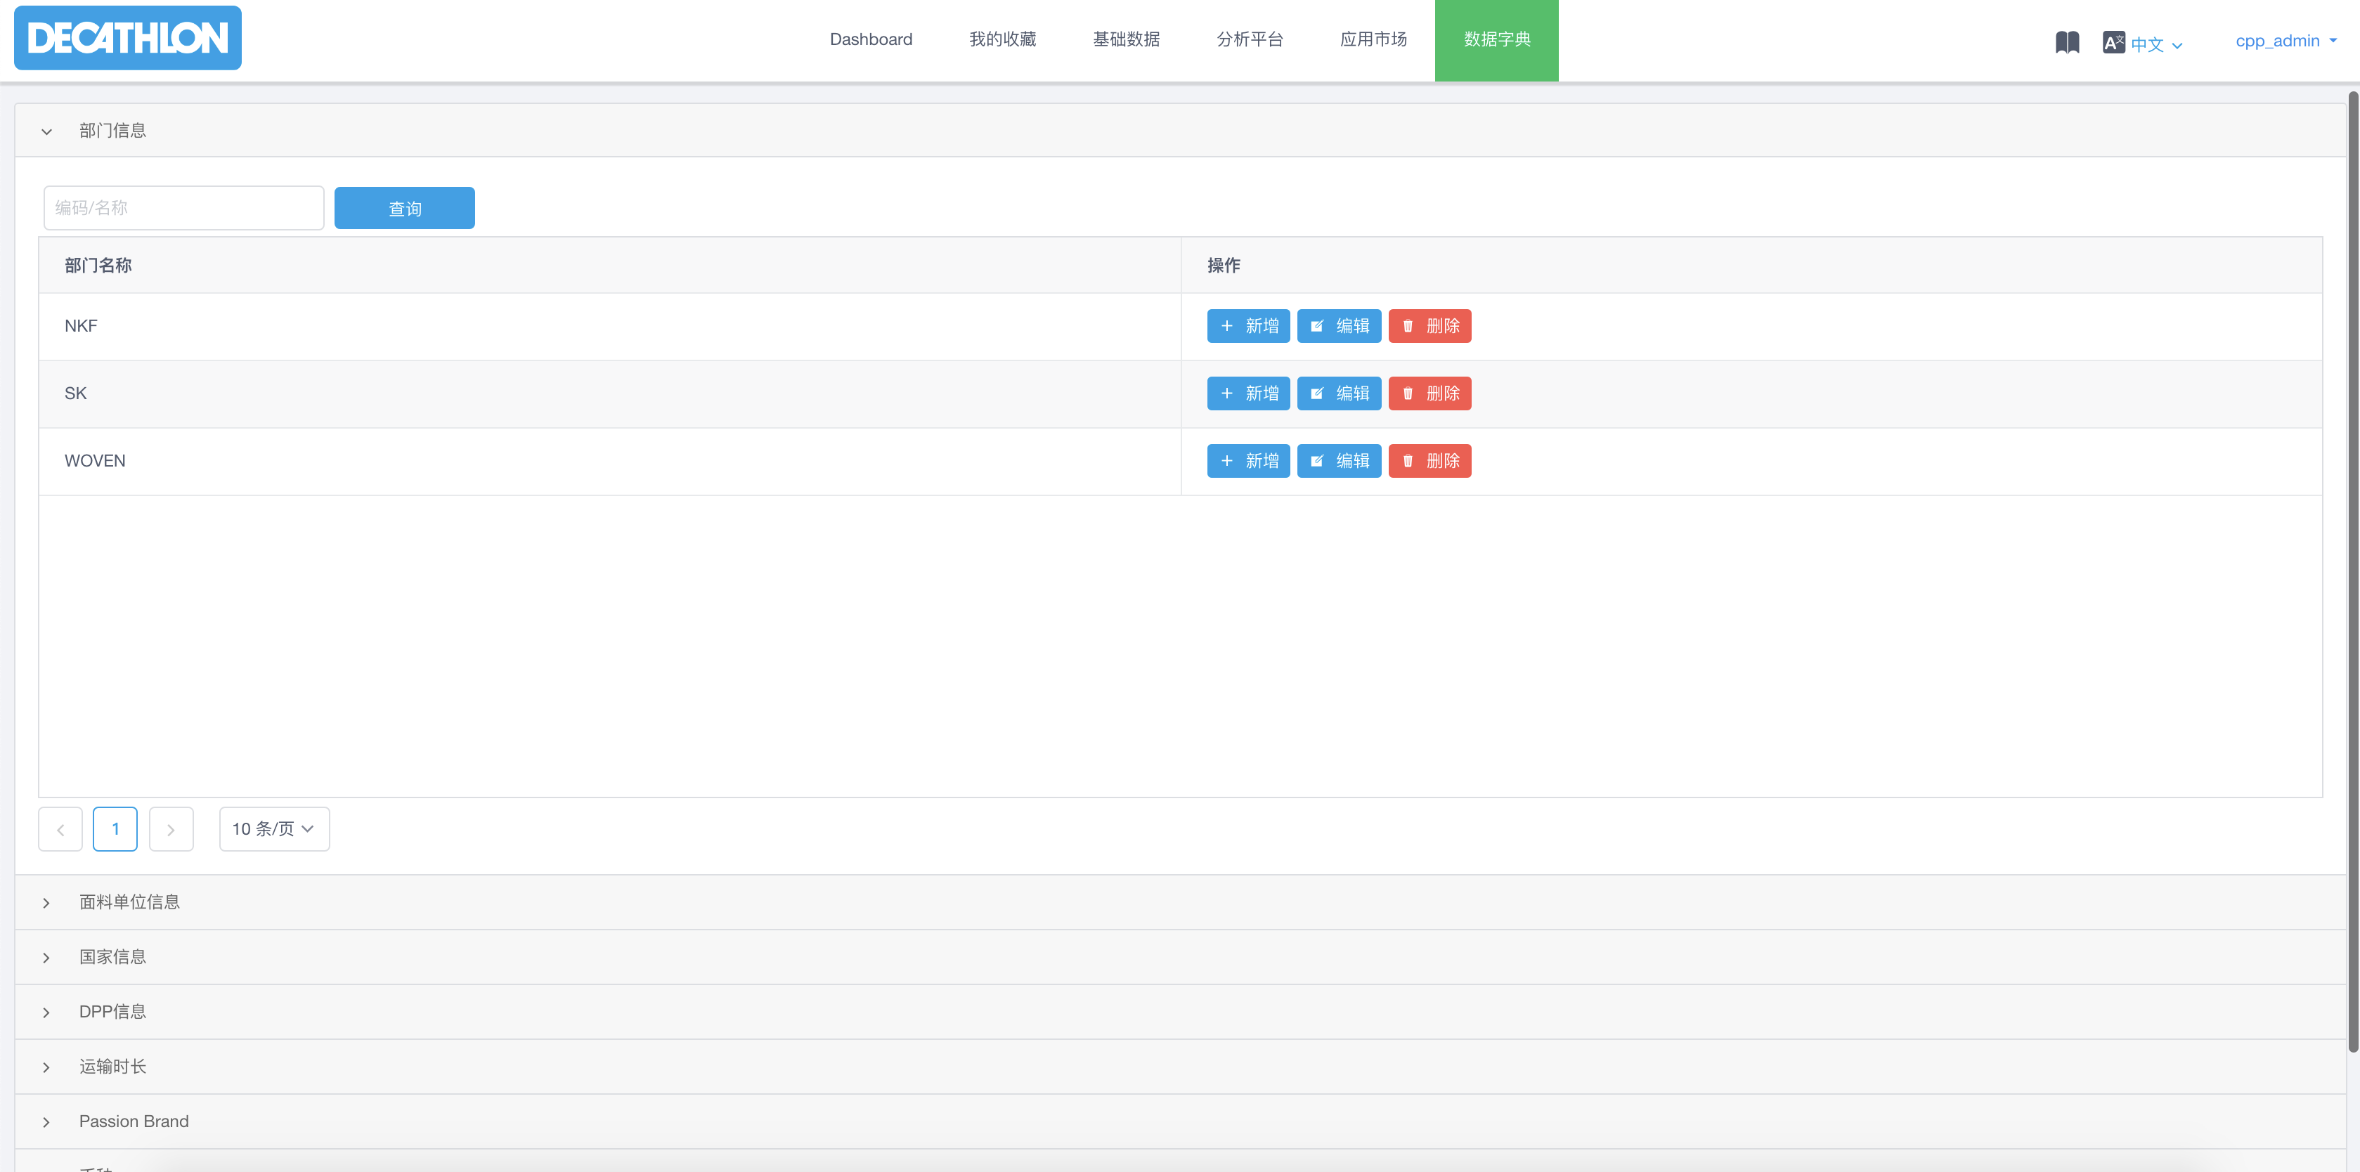
Task: Click 编辑 button for NKF department
Action: (x=1339, y=326)
